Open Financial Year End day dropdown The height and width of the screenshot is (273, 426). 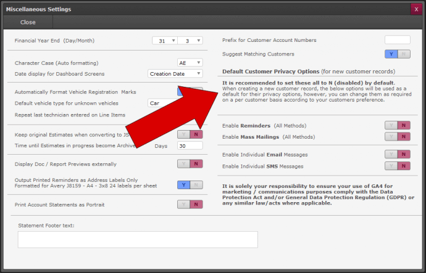tap(165, 41)
